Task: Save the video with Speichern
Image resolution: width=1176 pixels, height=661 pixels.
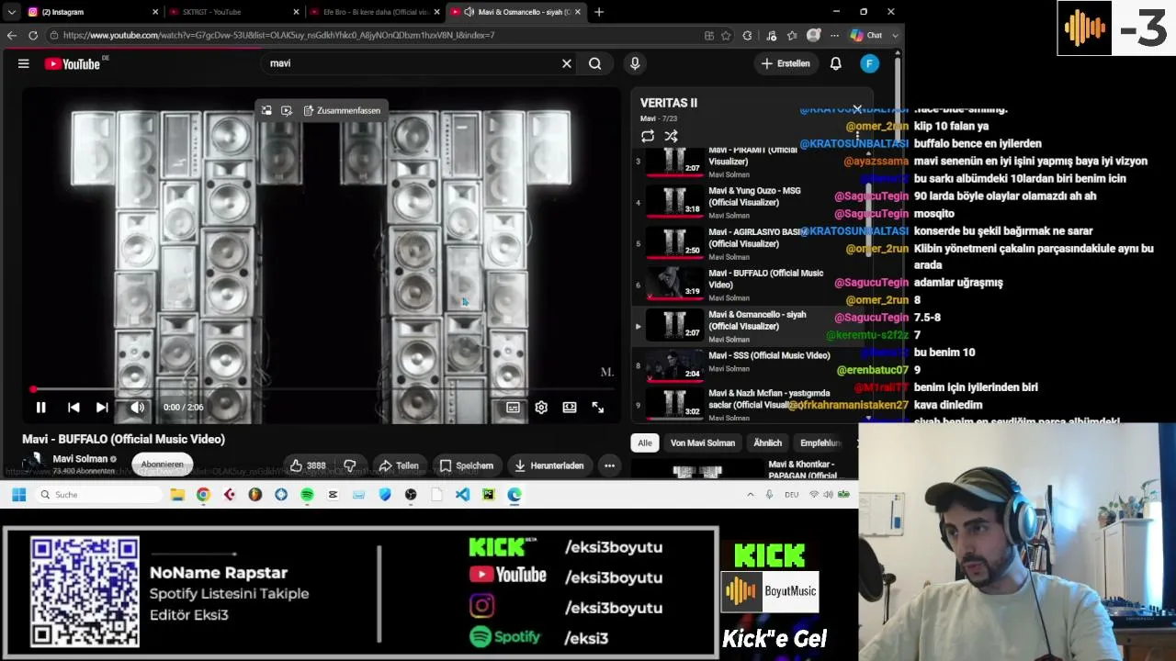Action: pyautogui.click(x=466, y=465)
